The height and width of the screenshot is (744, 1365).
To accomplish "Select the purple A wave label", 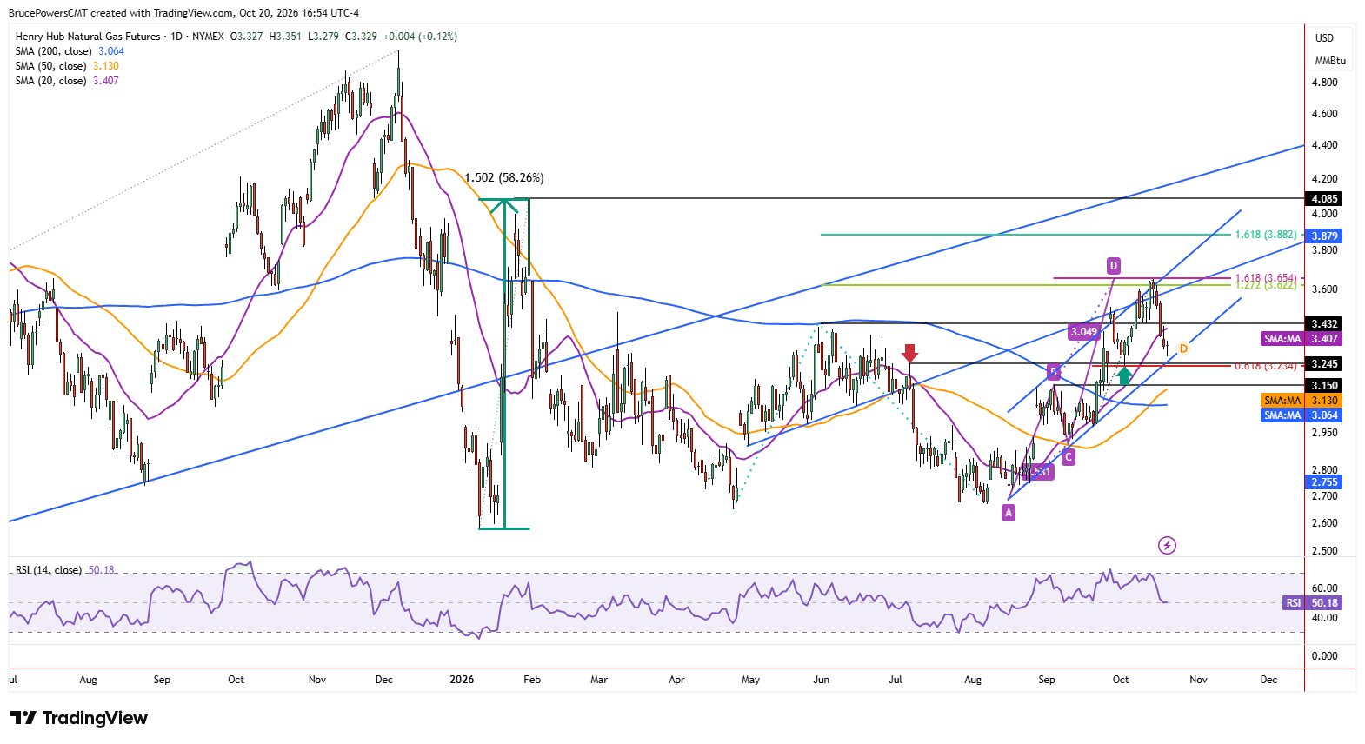I will point(1009,513).
